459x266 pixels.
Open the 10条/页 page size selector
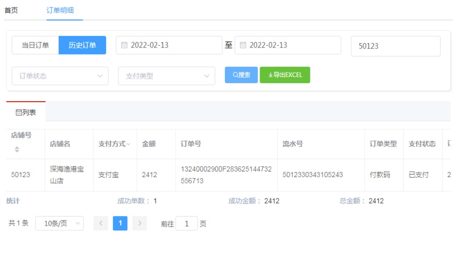(59, 223)
